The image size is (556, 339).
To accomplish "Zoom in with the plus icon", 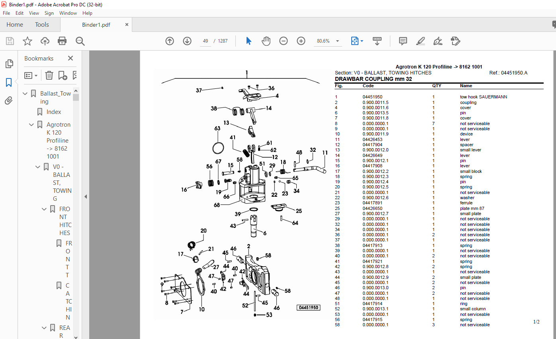I will pyautogui.click(x=301, y=41).
